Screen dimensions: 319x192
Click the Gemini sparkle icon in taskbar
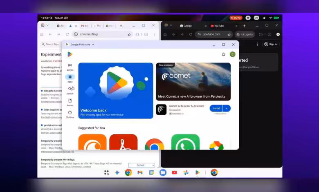pyautogui.click(x=117, y=173)
